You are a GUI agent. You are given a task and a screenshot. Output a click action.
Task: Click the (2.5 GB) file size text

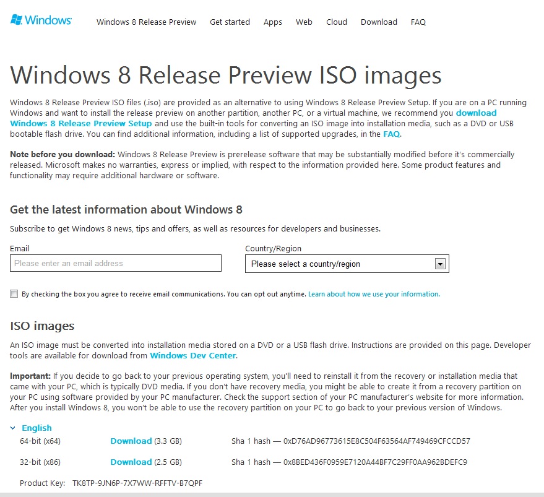coord(168,462)
